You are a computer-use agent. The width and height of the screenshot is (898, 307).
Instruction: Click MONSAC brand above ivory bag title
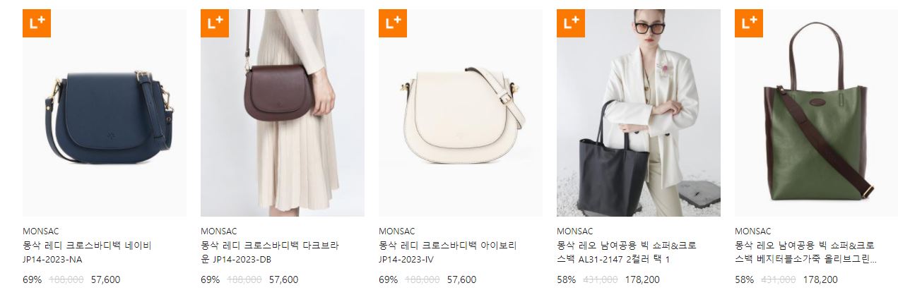click(x=397, y=231)
